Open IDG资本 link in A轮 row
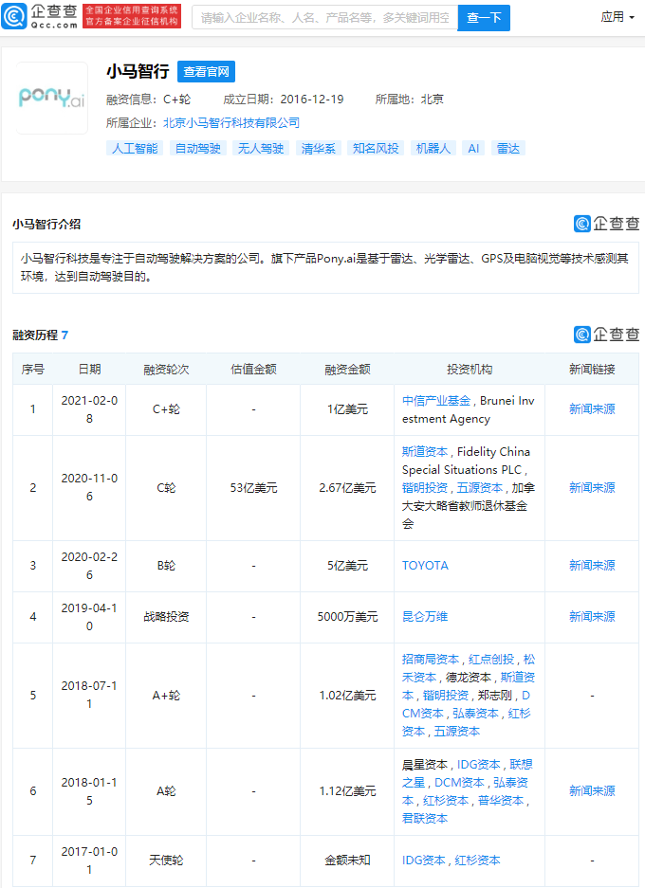Viewport: 645px width, 888px height. coord(479,765)
